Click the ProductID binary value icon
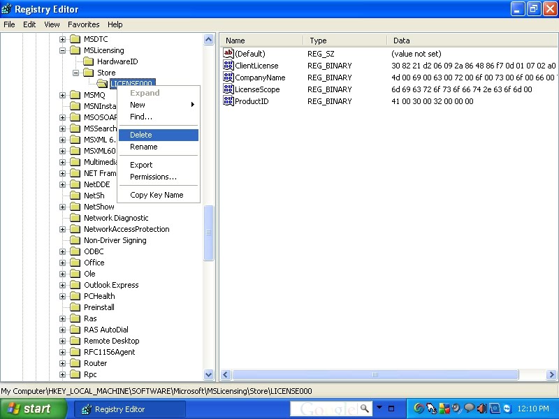Image resolution: width=559 pixels, height=419 pixels. click(228, 101)
